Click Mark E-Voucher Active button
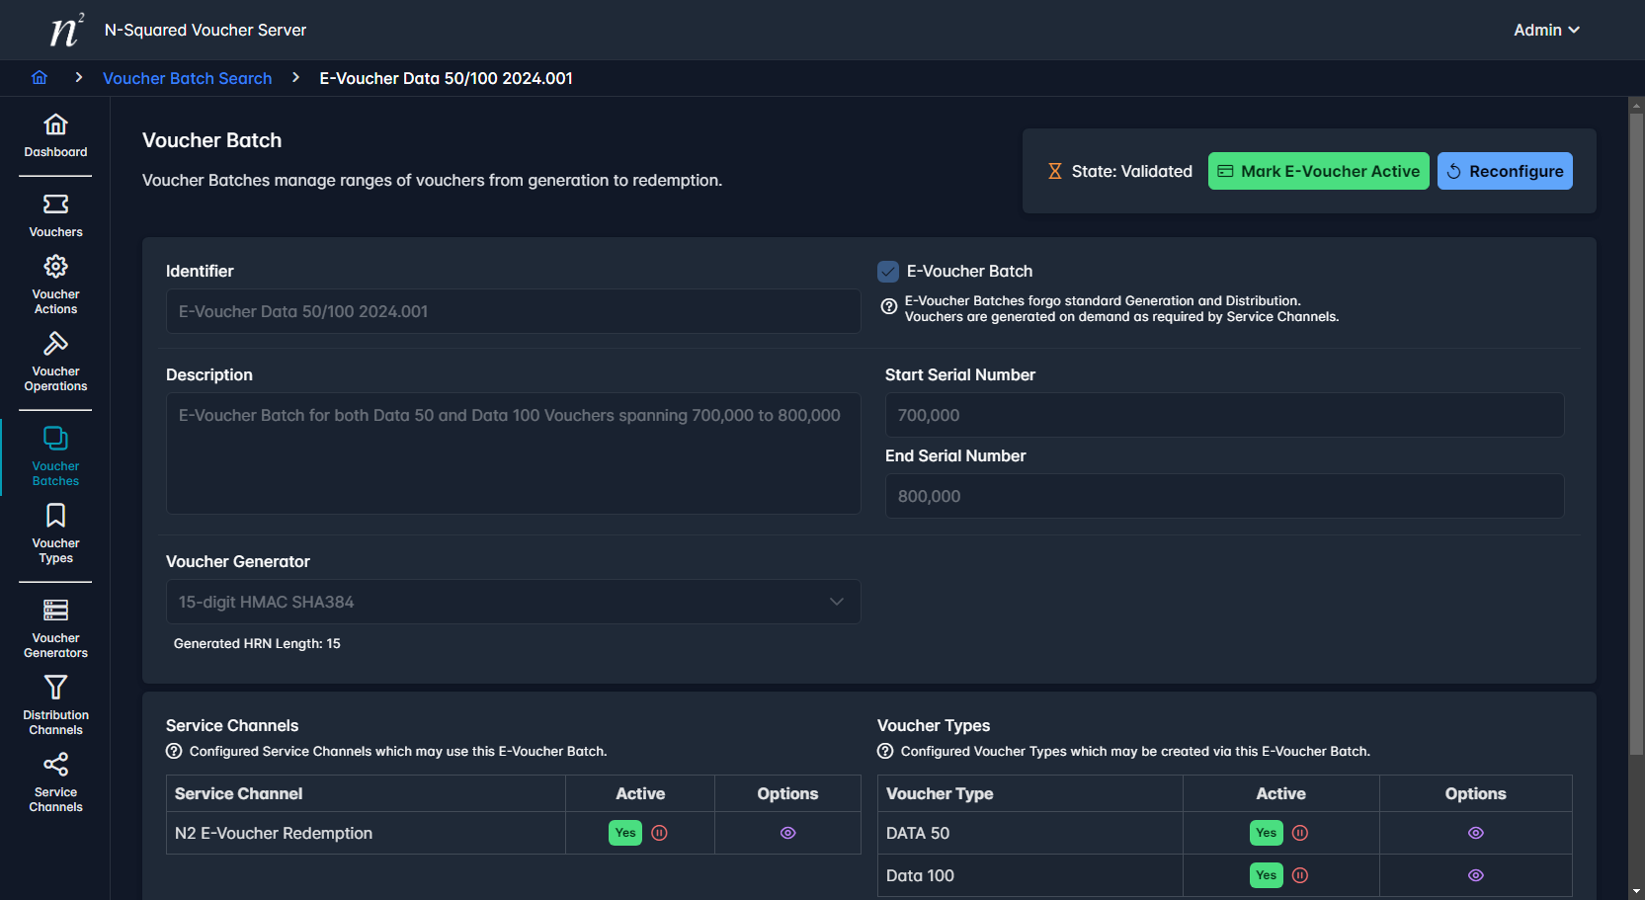The image size is (1645, 900). coord(1318,171)
